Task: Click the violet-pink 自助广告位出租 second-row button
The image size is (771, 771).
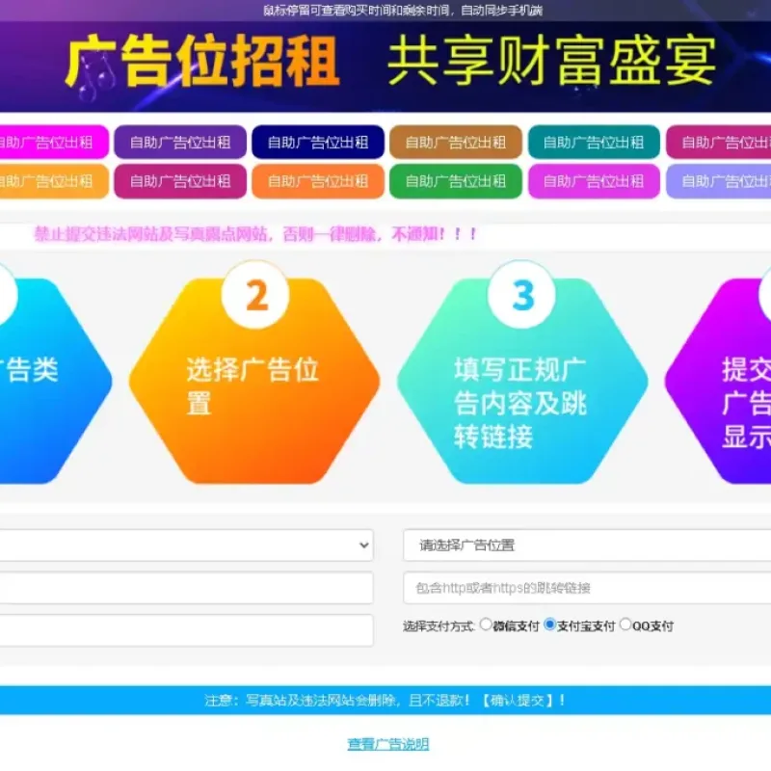Action: pyautogui.click(x=594, y=181)
